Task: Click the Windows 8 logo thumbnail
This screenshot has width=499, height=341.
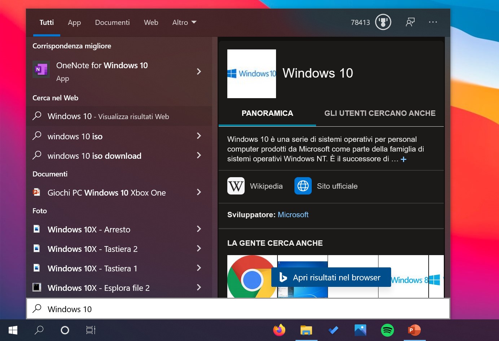Action: pyautogui.click(x=403, y=276)
